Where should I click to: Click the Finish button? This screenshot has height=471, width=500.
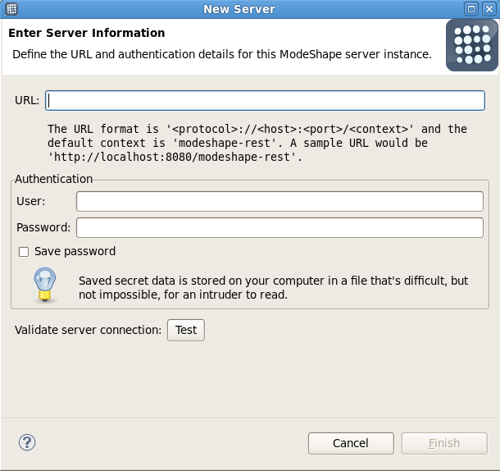[x=444, y=443]
